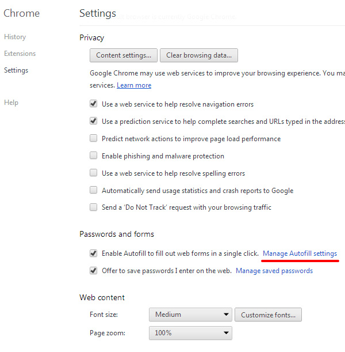Enable sending usage statistics to Google

[x=93, y=190]
